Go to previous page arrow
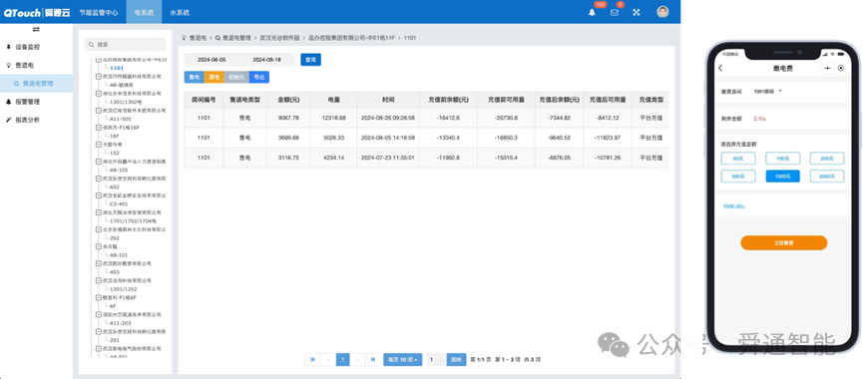 tap(328, 359)
